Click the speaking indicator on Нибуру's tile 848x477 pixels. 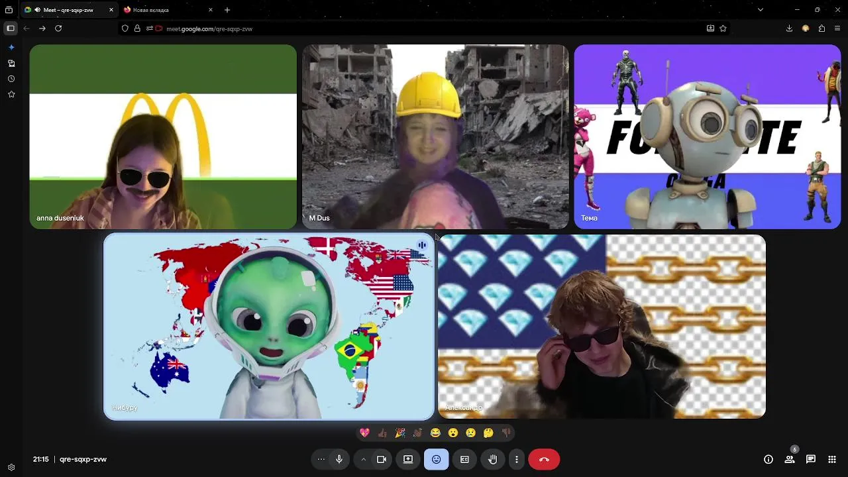pyautogui.click(x=422, y=246)
